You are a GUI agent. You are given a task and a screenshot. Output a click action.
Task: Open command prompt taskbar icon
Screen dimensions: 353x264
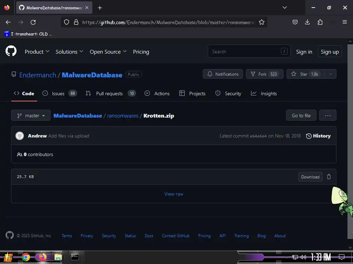75,257
